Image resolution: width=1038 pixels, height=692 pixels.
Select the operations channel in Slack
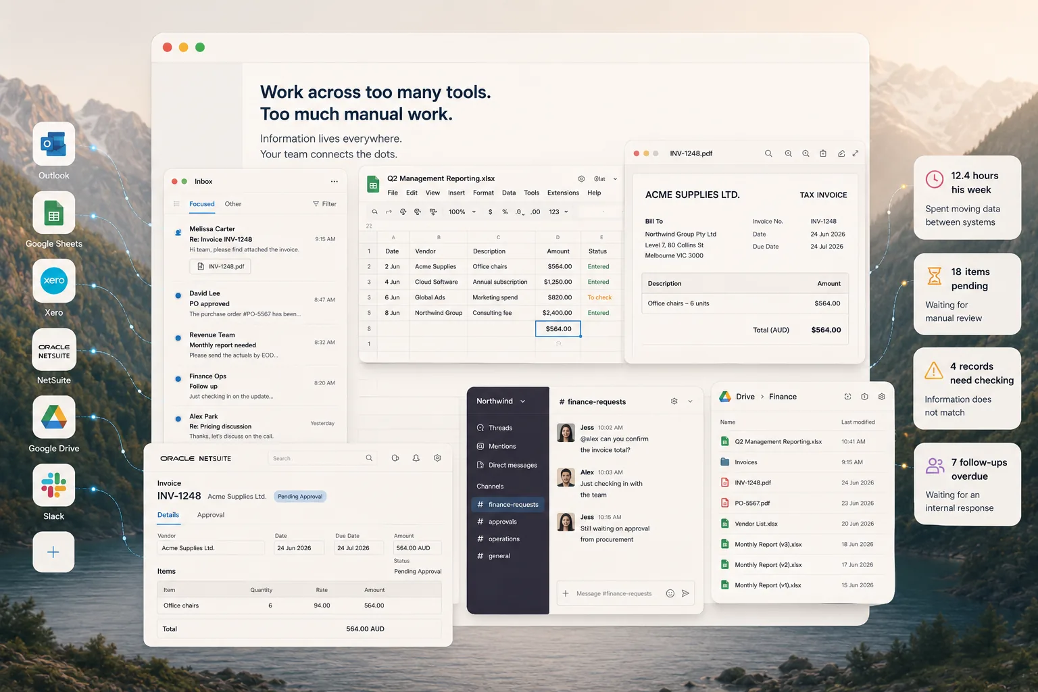point(498,539)
